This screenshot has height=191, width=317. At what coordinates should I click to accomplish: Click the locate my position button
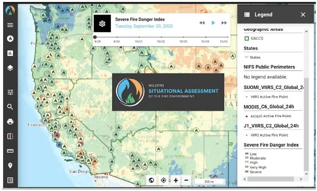click(x=164, y=180)
